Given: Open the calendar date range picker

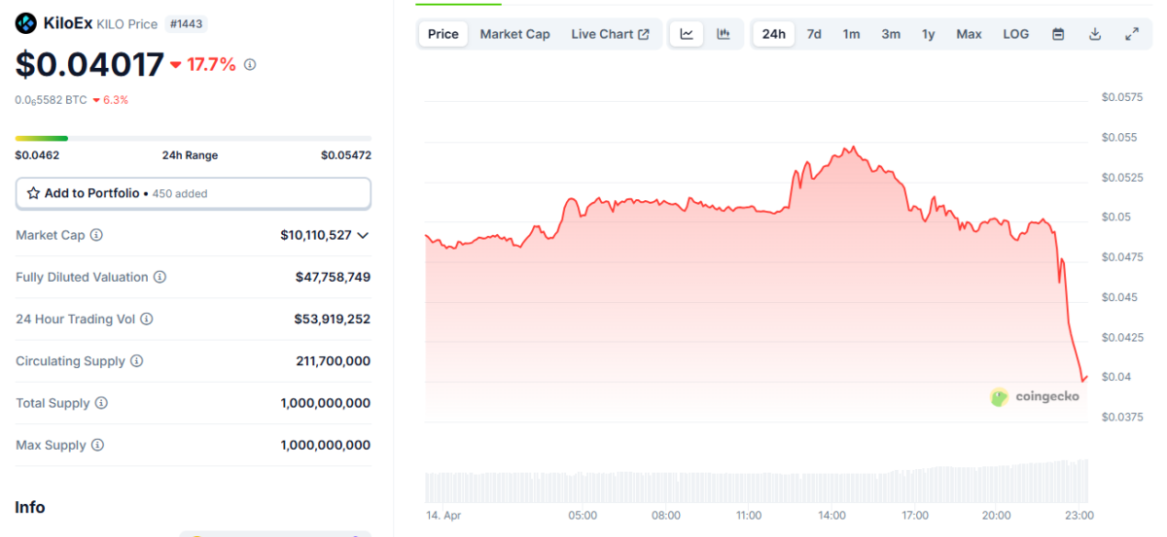Looking at the screenshot, I should [x=1058, y=34].
